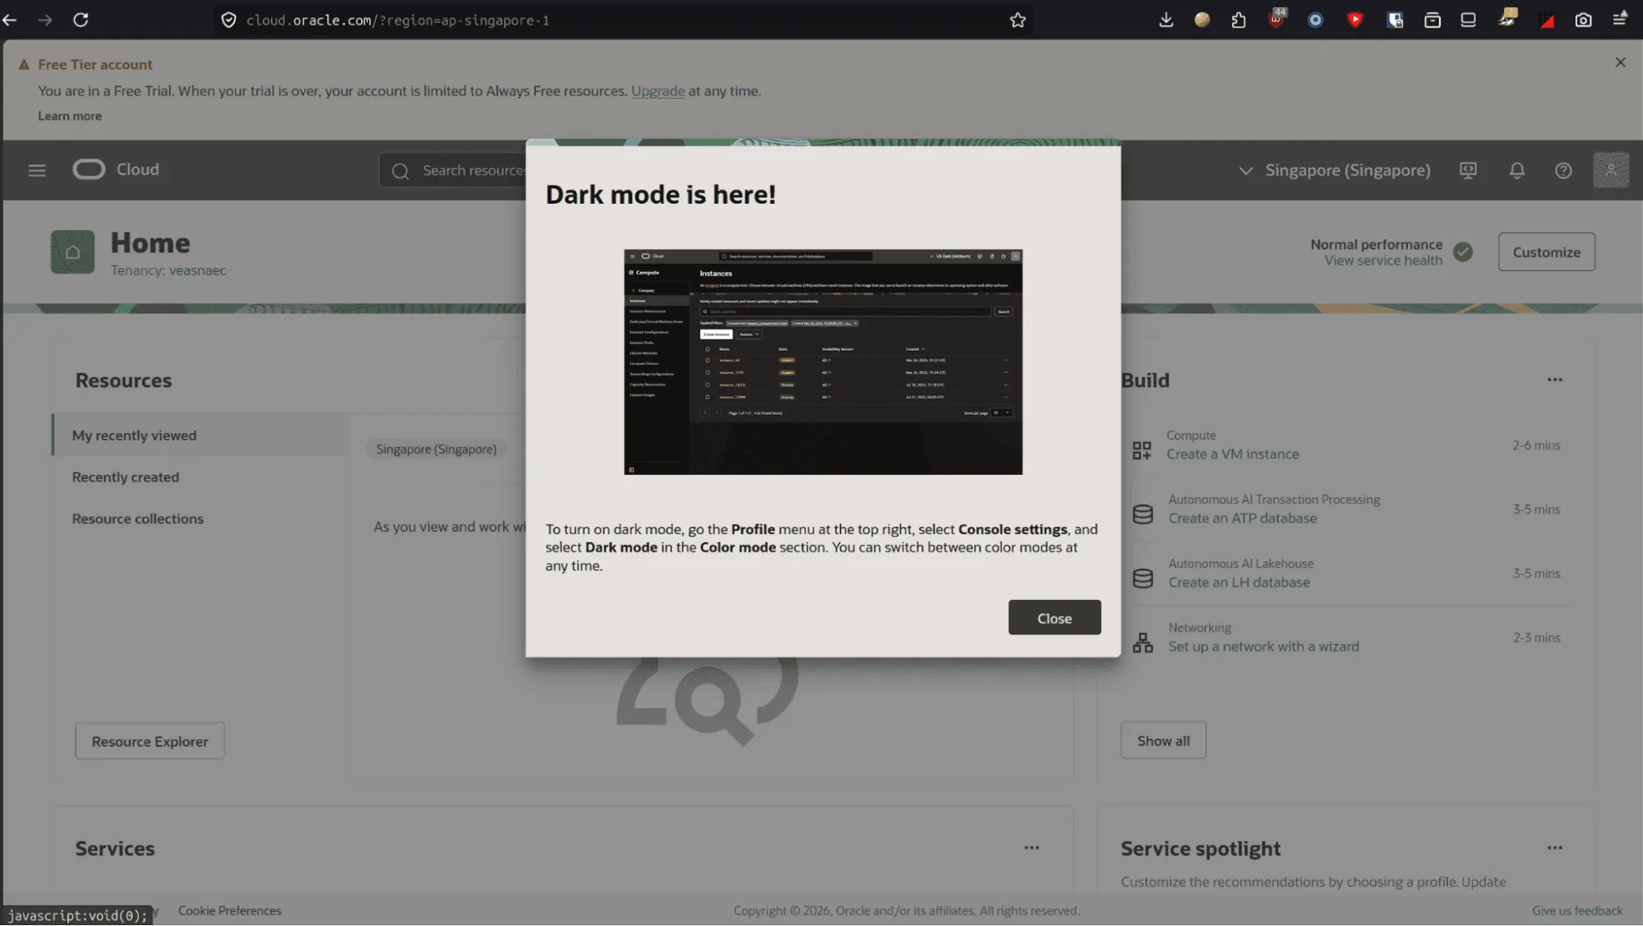This screenshot has width=1643, height=926.
Task: Click the Compute VM instance icon
Action: (x=1142, y=449)
